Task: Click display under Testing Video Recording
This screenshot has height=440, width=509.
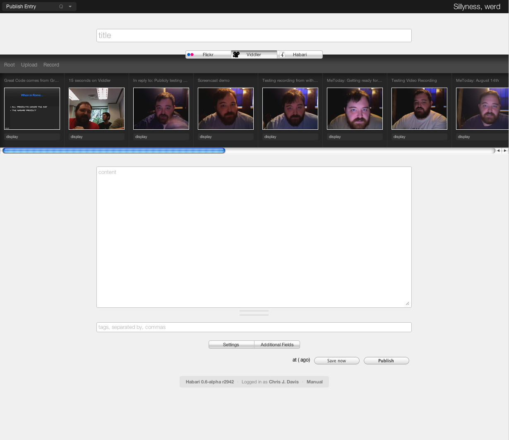Action: click(x=419, y=137)
